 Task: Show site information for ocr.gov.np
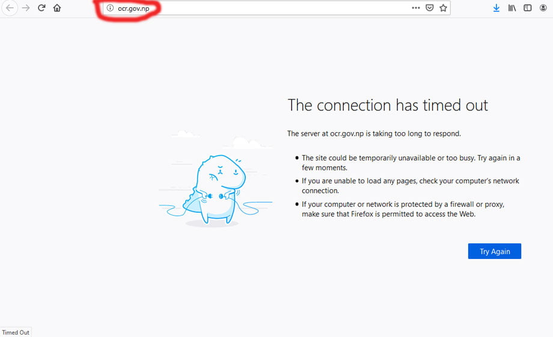coord(110,8)
